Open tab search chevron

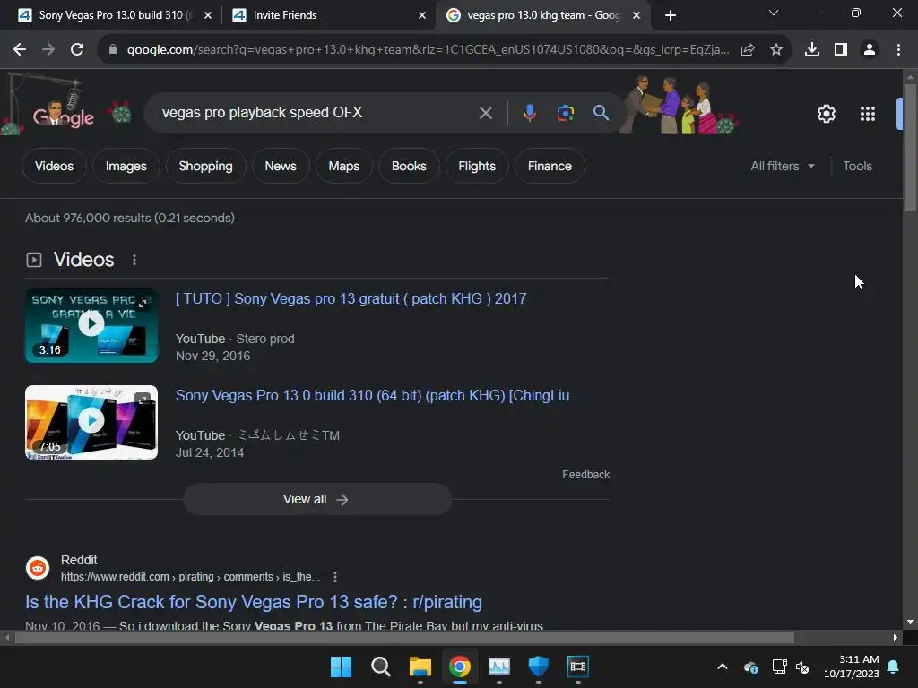click(x=774, y=13)
